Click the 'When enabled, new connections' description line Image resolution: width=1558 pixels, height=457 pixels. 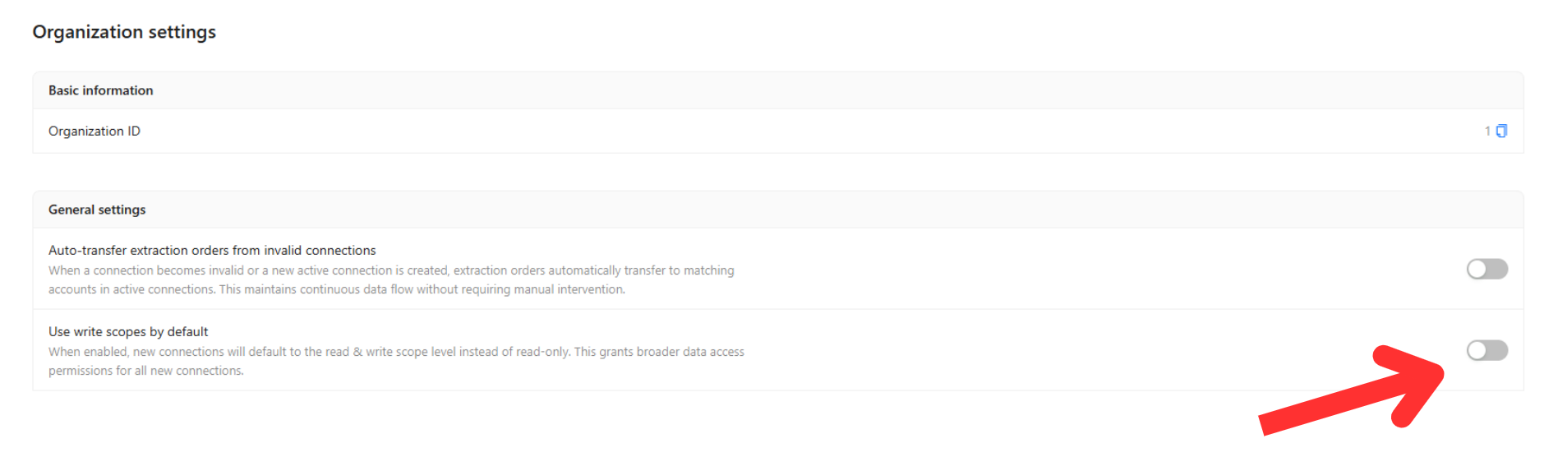tap(396, 352)
